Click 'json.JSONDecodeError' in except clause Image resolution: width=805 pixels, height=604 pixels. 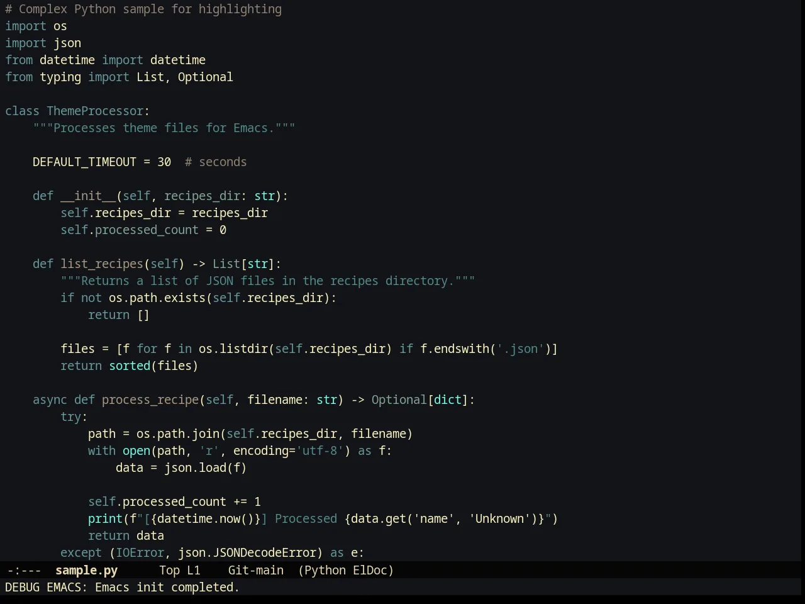247,553
